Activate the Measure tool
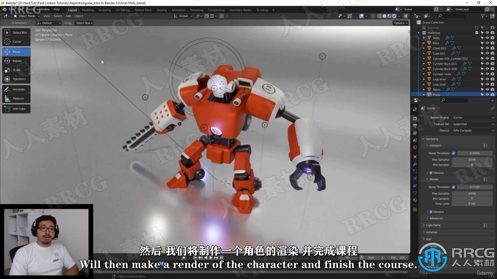Viewport: 497px width, 279px height. pyautogui.click(x=16, y=98)
